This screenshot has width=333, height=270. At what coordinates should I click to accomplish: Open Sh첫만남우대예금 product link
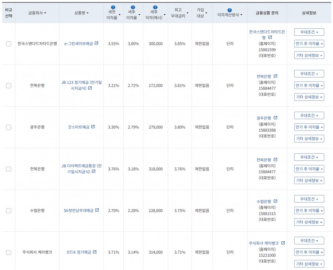79,210
